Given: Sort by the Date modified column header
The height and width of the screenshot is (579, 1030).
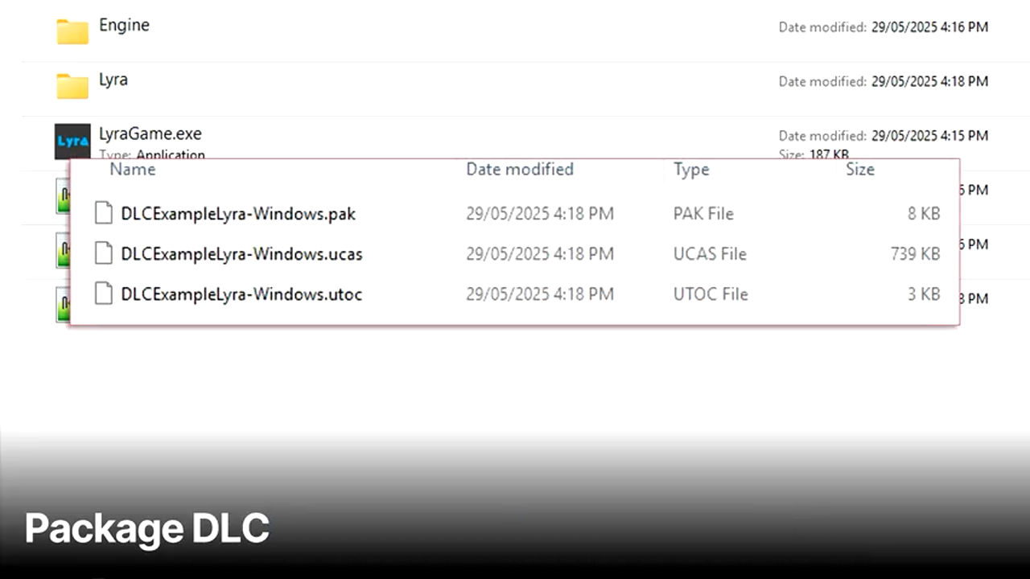Looking at the screenshot, I should coord(520,170).
